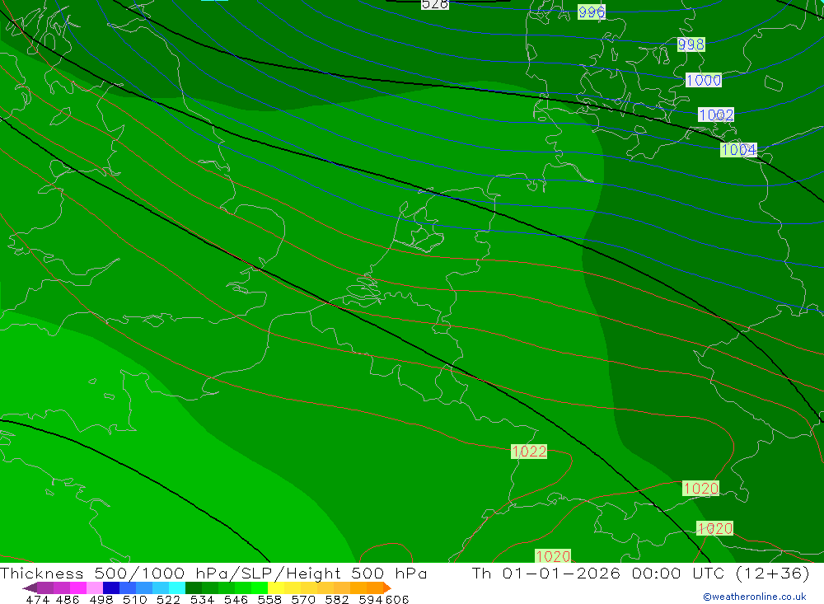Click the 546 legend value

click(x=236, y=600)
